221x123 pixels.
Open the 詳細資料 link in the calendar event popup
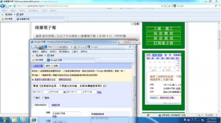click(154, 98)
